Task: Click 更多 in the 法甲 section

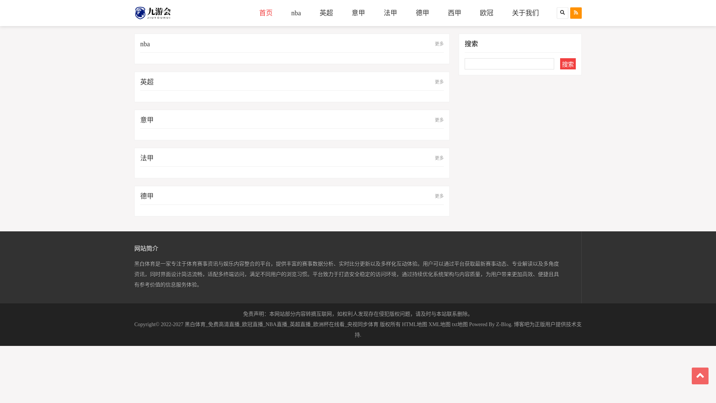Action: [439, 158]
